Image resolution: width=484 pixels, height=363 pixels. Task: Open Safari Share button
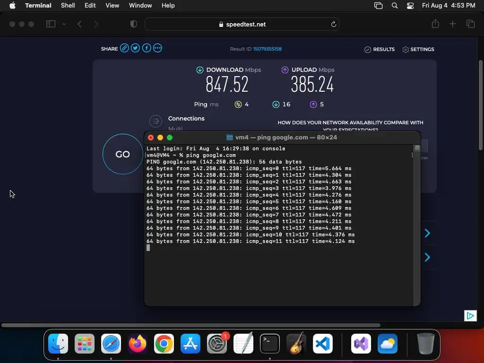[435, 24]
